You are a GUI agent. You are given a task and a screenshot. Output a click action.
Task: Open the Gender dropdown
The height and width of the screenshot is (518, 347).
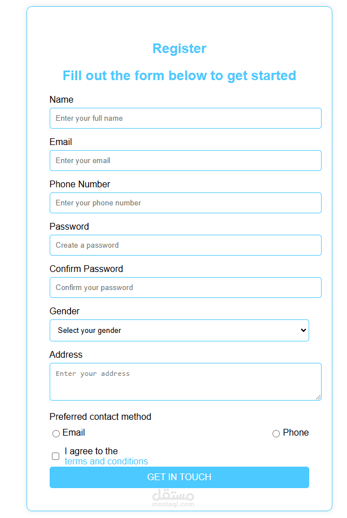click(x=179, y=331)
